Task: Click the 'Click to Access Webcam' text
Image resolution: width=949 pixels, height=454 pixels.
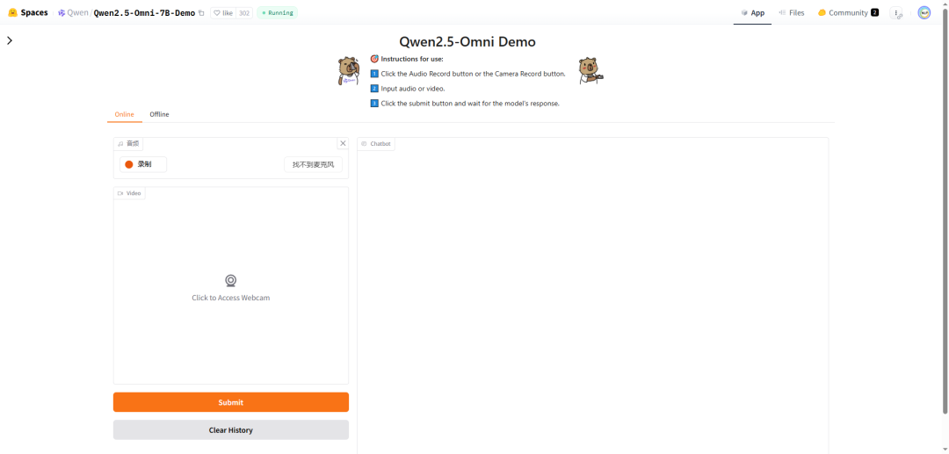Action: click(x=230, y=298)
